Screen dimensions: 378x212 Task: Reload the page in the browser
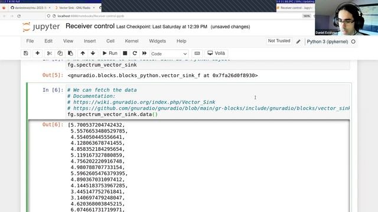(19, 16)
